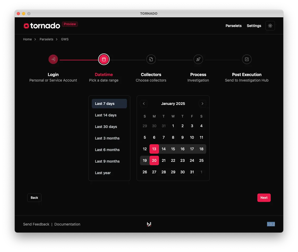
Task: Select January 4 in the calendar
Action: point(201,126)
